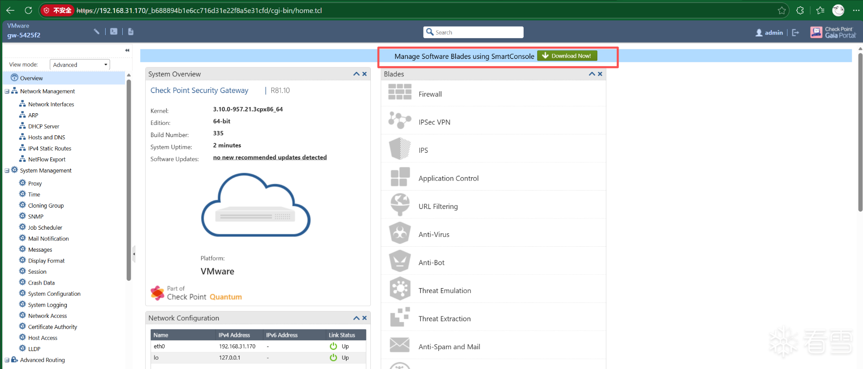Click in the Search field
This screenshot has height=369, width=863.
pos(473,32)
